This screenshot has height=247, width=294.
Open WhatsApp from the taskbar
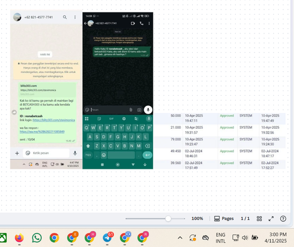point(36,238)
